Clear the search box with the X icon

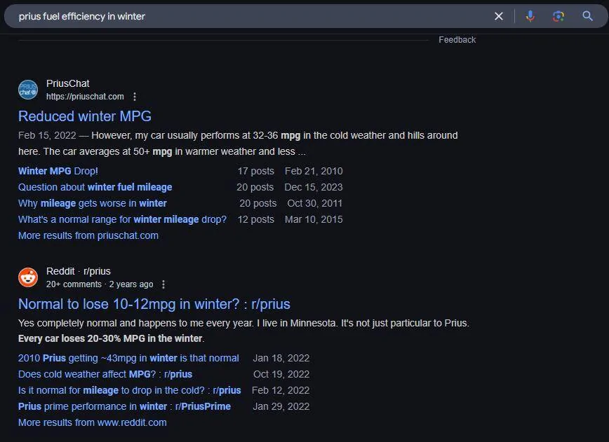(499, 16)
